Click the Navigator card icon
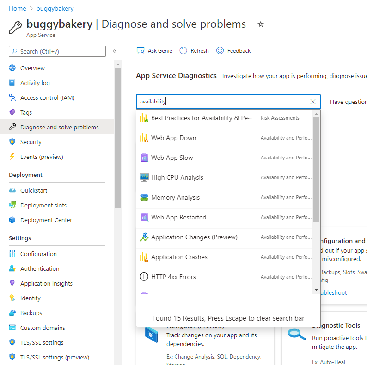 point(152,335)
